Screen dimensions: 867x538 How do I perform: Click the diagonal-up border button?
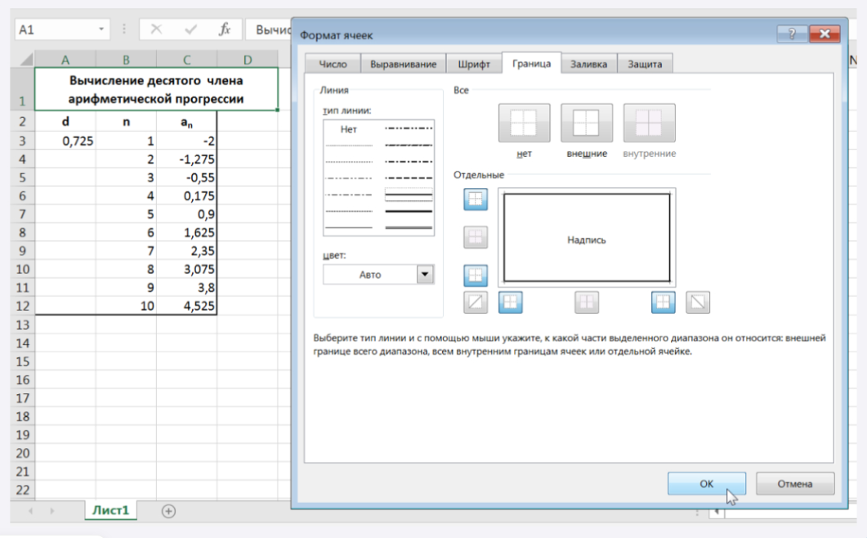pyautogui.click(x=476, y=303)
